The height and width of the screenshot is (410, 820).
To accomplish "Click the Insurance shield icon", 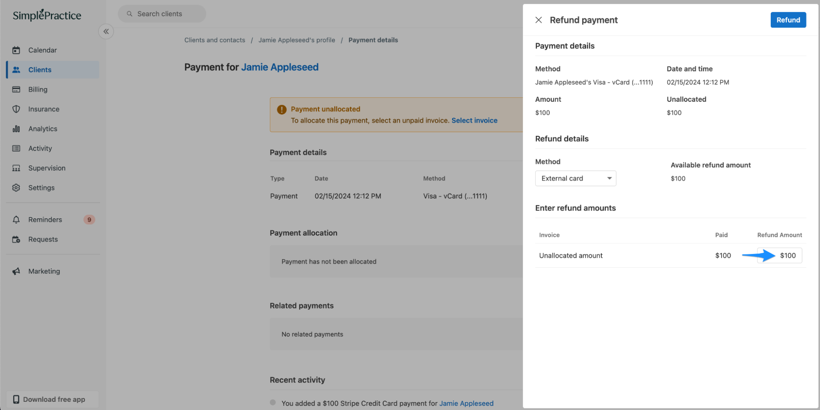I will [16, 109].
